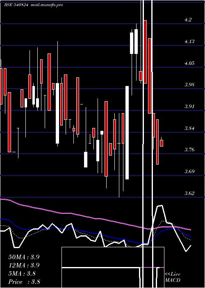This screenshot has height=288, width=205.
Task: Click the <<Live MACD label
Action: pos(173,277)
